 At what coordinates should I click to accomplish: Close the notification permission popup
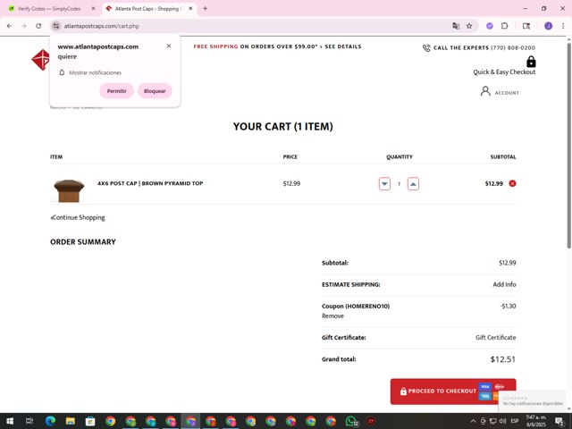169,46
